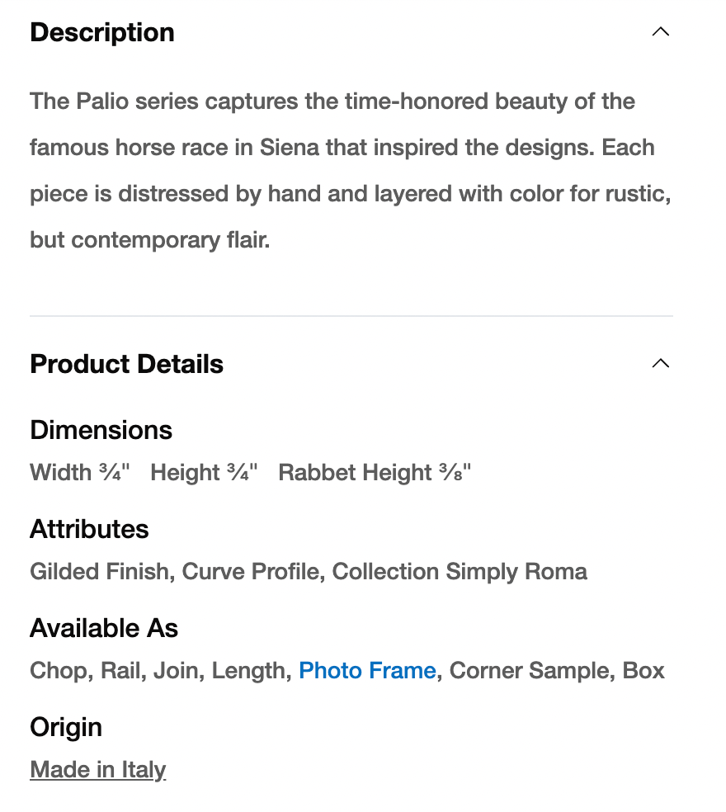
Task: Click the Corner Sample option text
Action: click(x=530, y=670)
